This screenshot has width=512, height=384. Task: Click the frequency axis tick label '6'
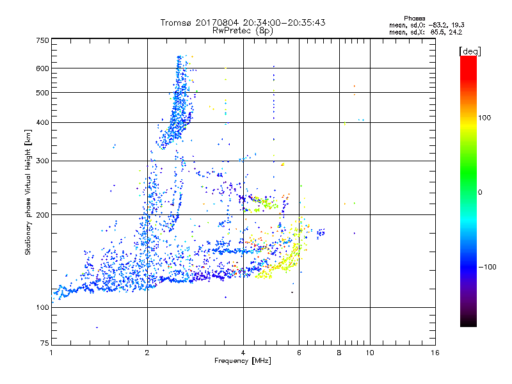299,353
